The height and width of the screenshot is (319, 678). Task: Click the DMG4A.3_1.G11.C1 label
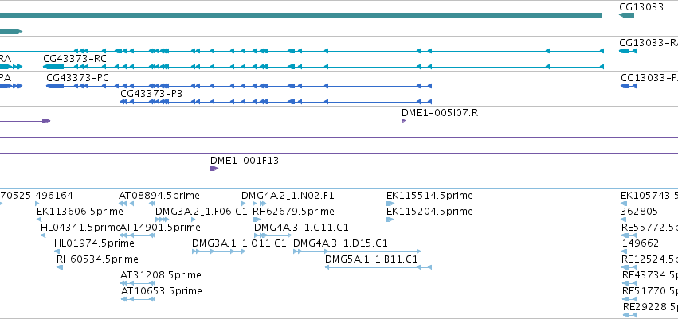coord(301,228)
